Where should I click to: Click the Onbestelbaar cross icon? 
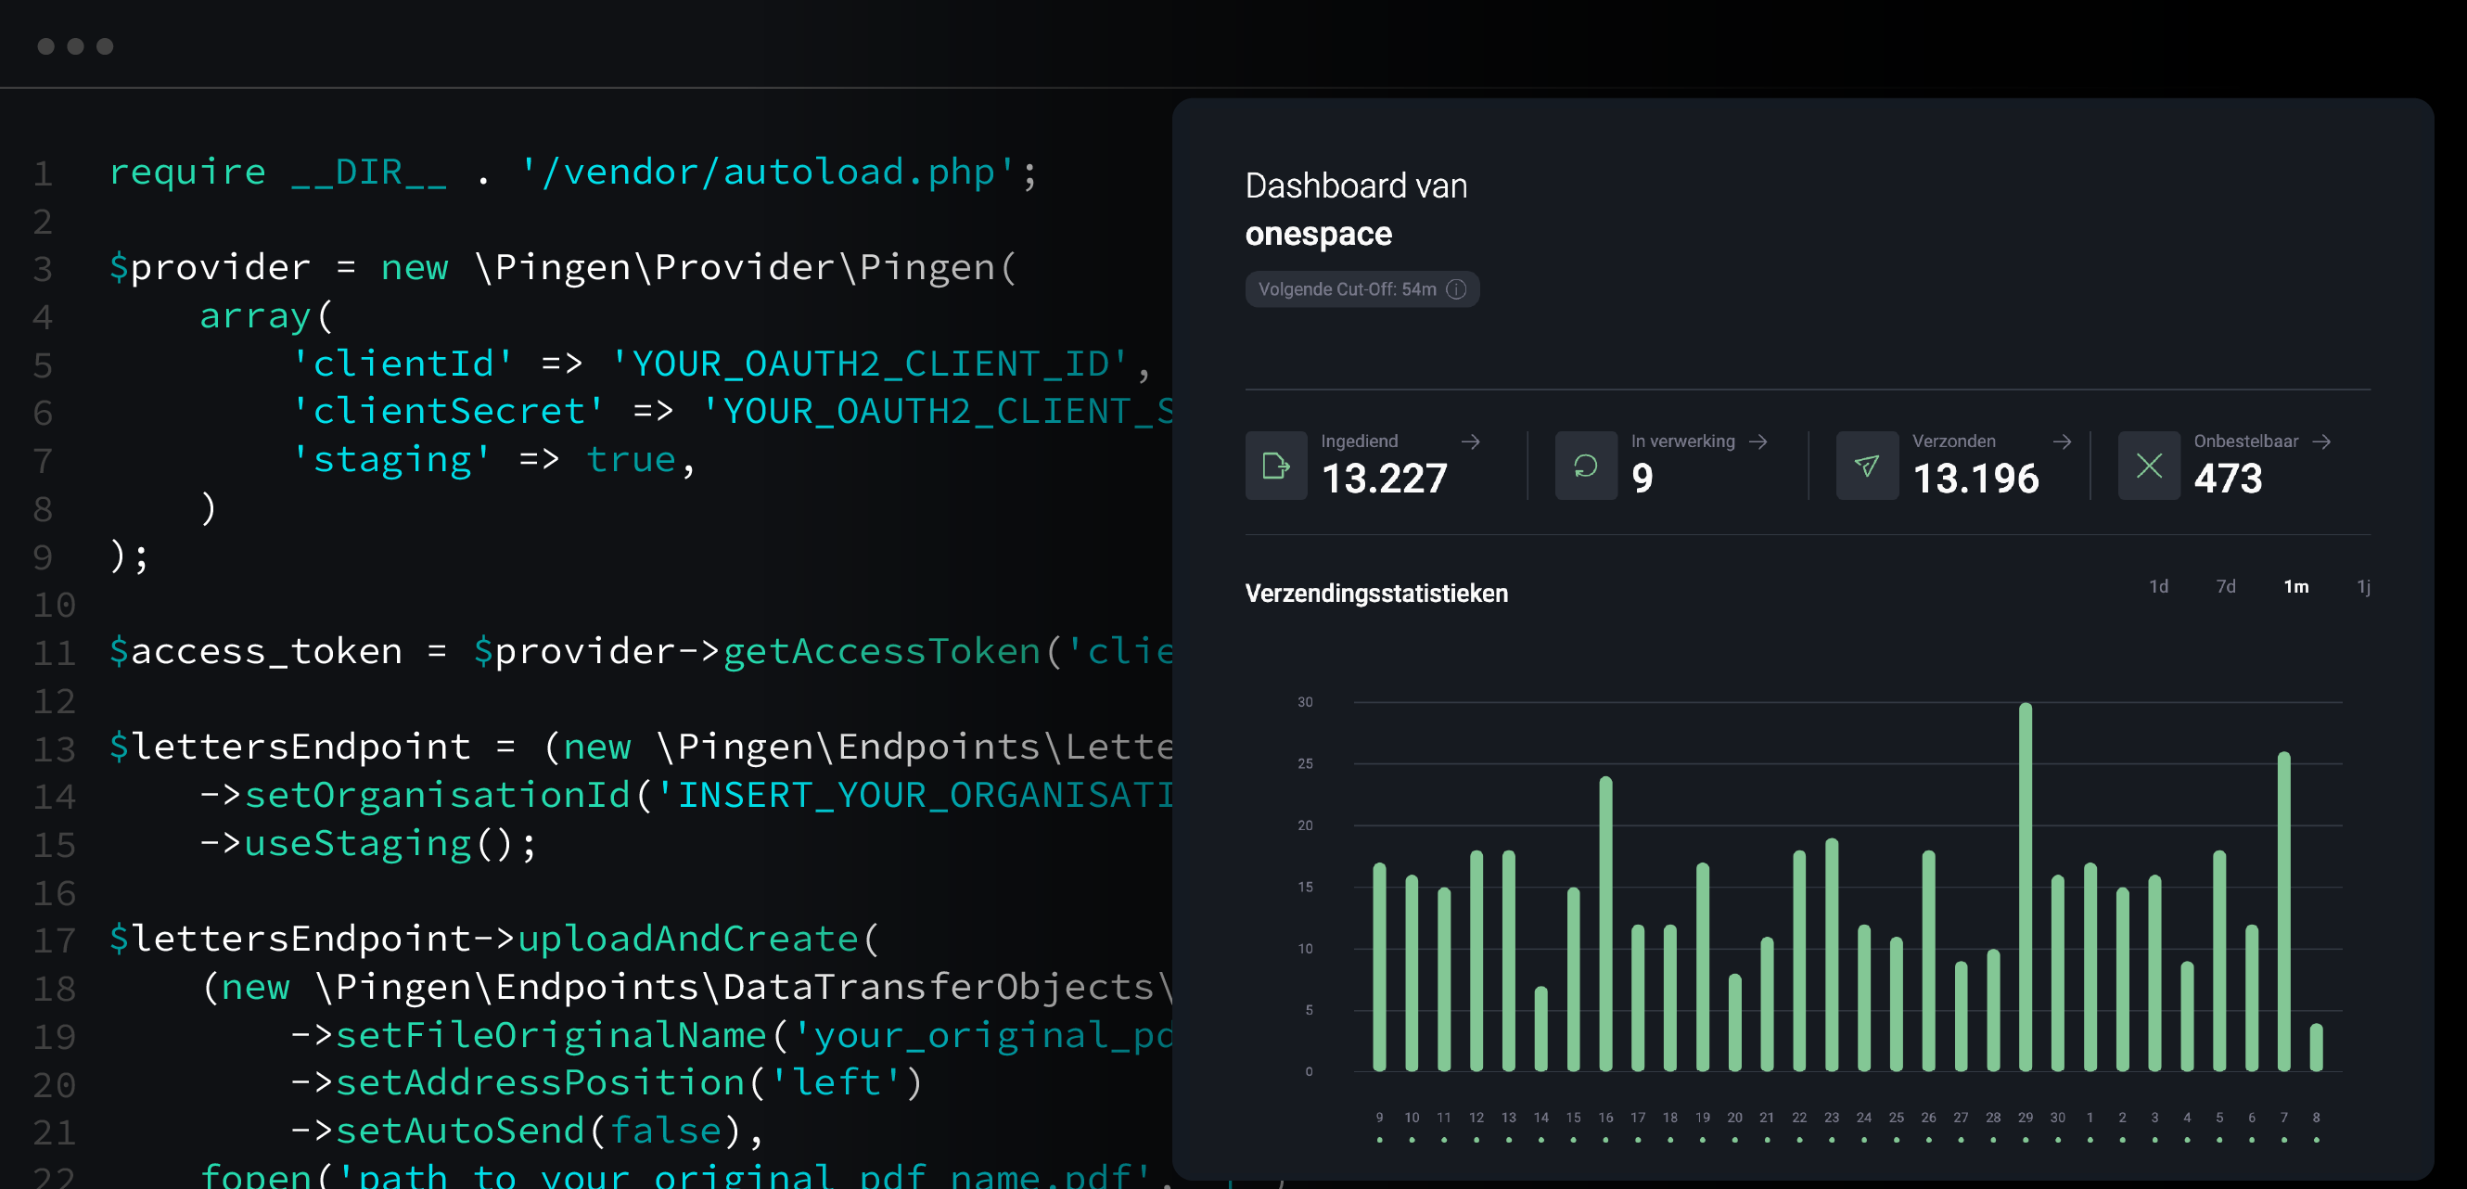click(2148, 467)
